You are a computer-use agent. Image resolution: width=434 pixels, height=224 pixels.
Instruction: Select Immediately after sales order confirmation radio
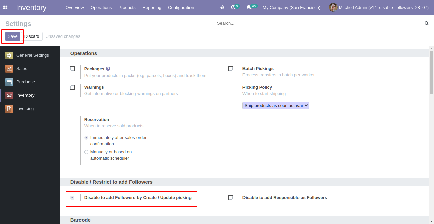click(86, 138)
